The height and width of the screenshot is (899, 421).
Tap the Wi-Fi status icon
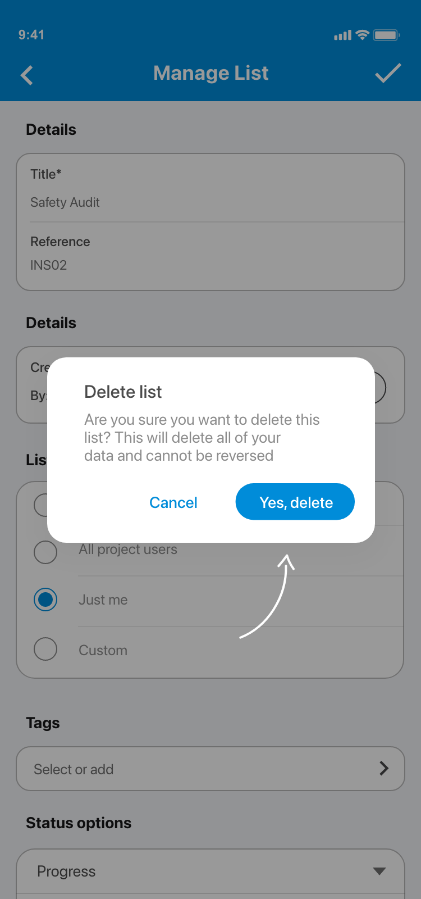point(363,35)
